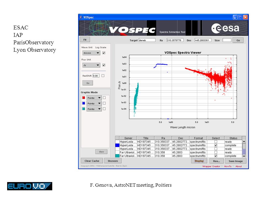The image size is (264, 198).
Task: Click the EURO VO logo
Action: click(30, 186)
